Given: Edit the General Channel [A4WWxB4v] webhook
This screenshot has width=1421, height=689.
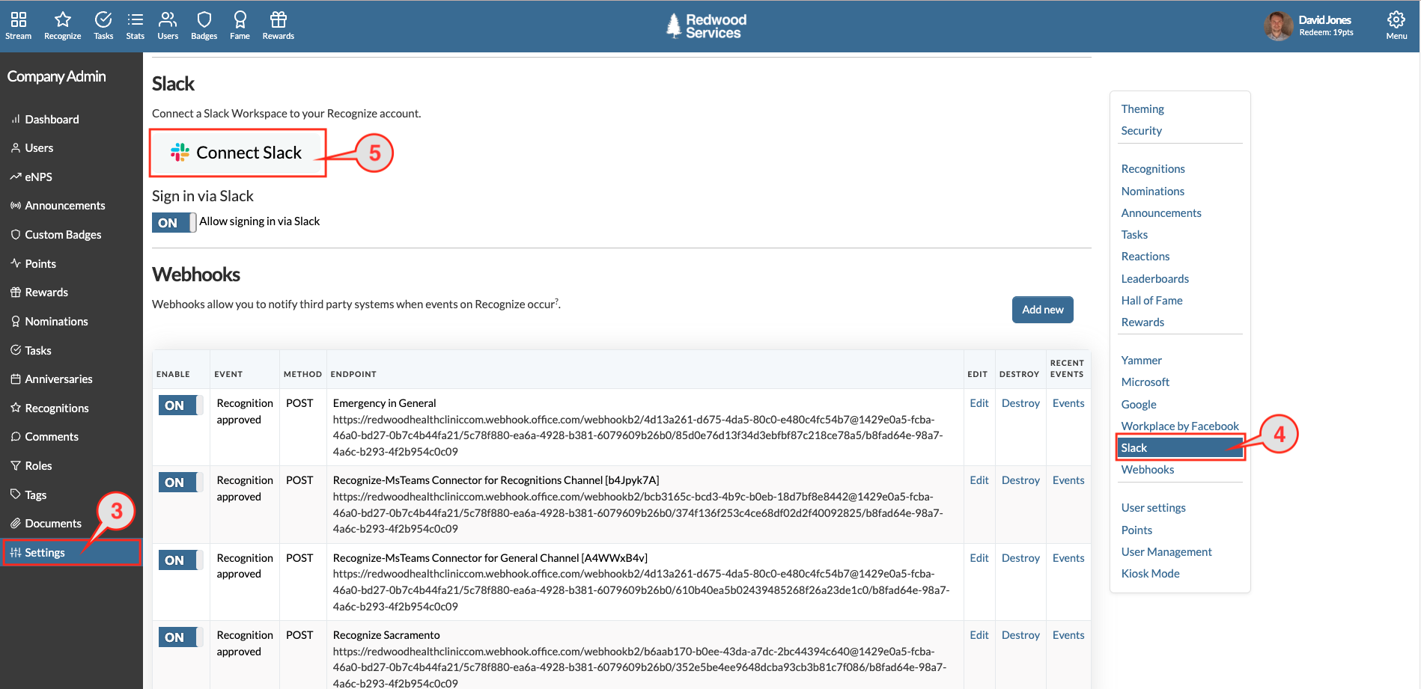Looking at the screenshot, I should 979,558.
